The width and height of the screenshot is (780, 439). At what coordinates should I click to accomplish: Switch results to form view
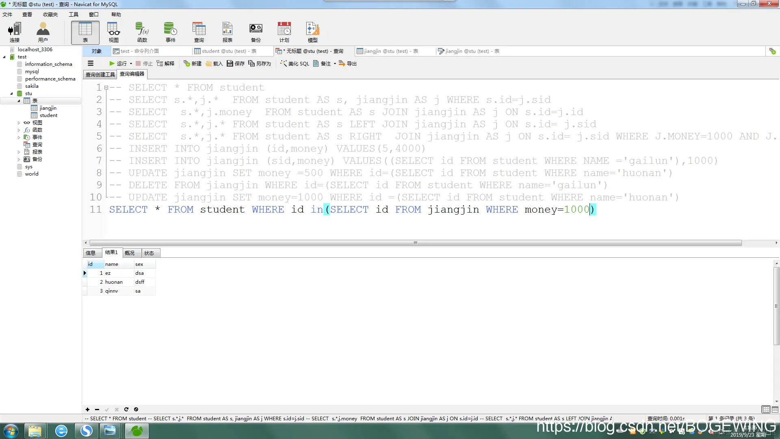pos(775,409)
